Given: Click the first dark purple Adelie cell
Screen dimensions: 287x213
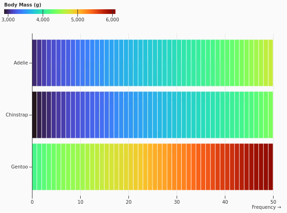Looking at the screenshot, I should pos(34,63).
